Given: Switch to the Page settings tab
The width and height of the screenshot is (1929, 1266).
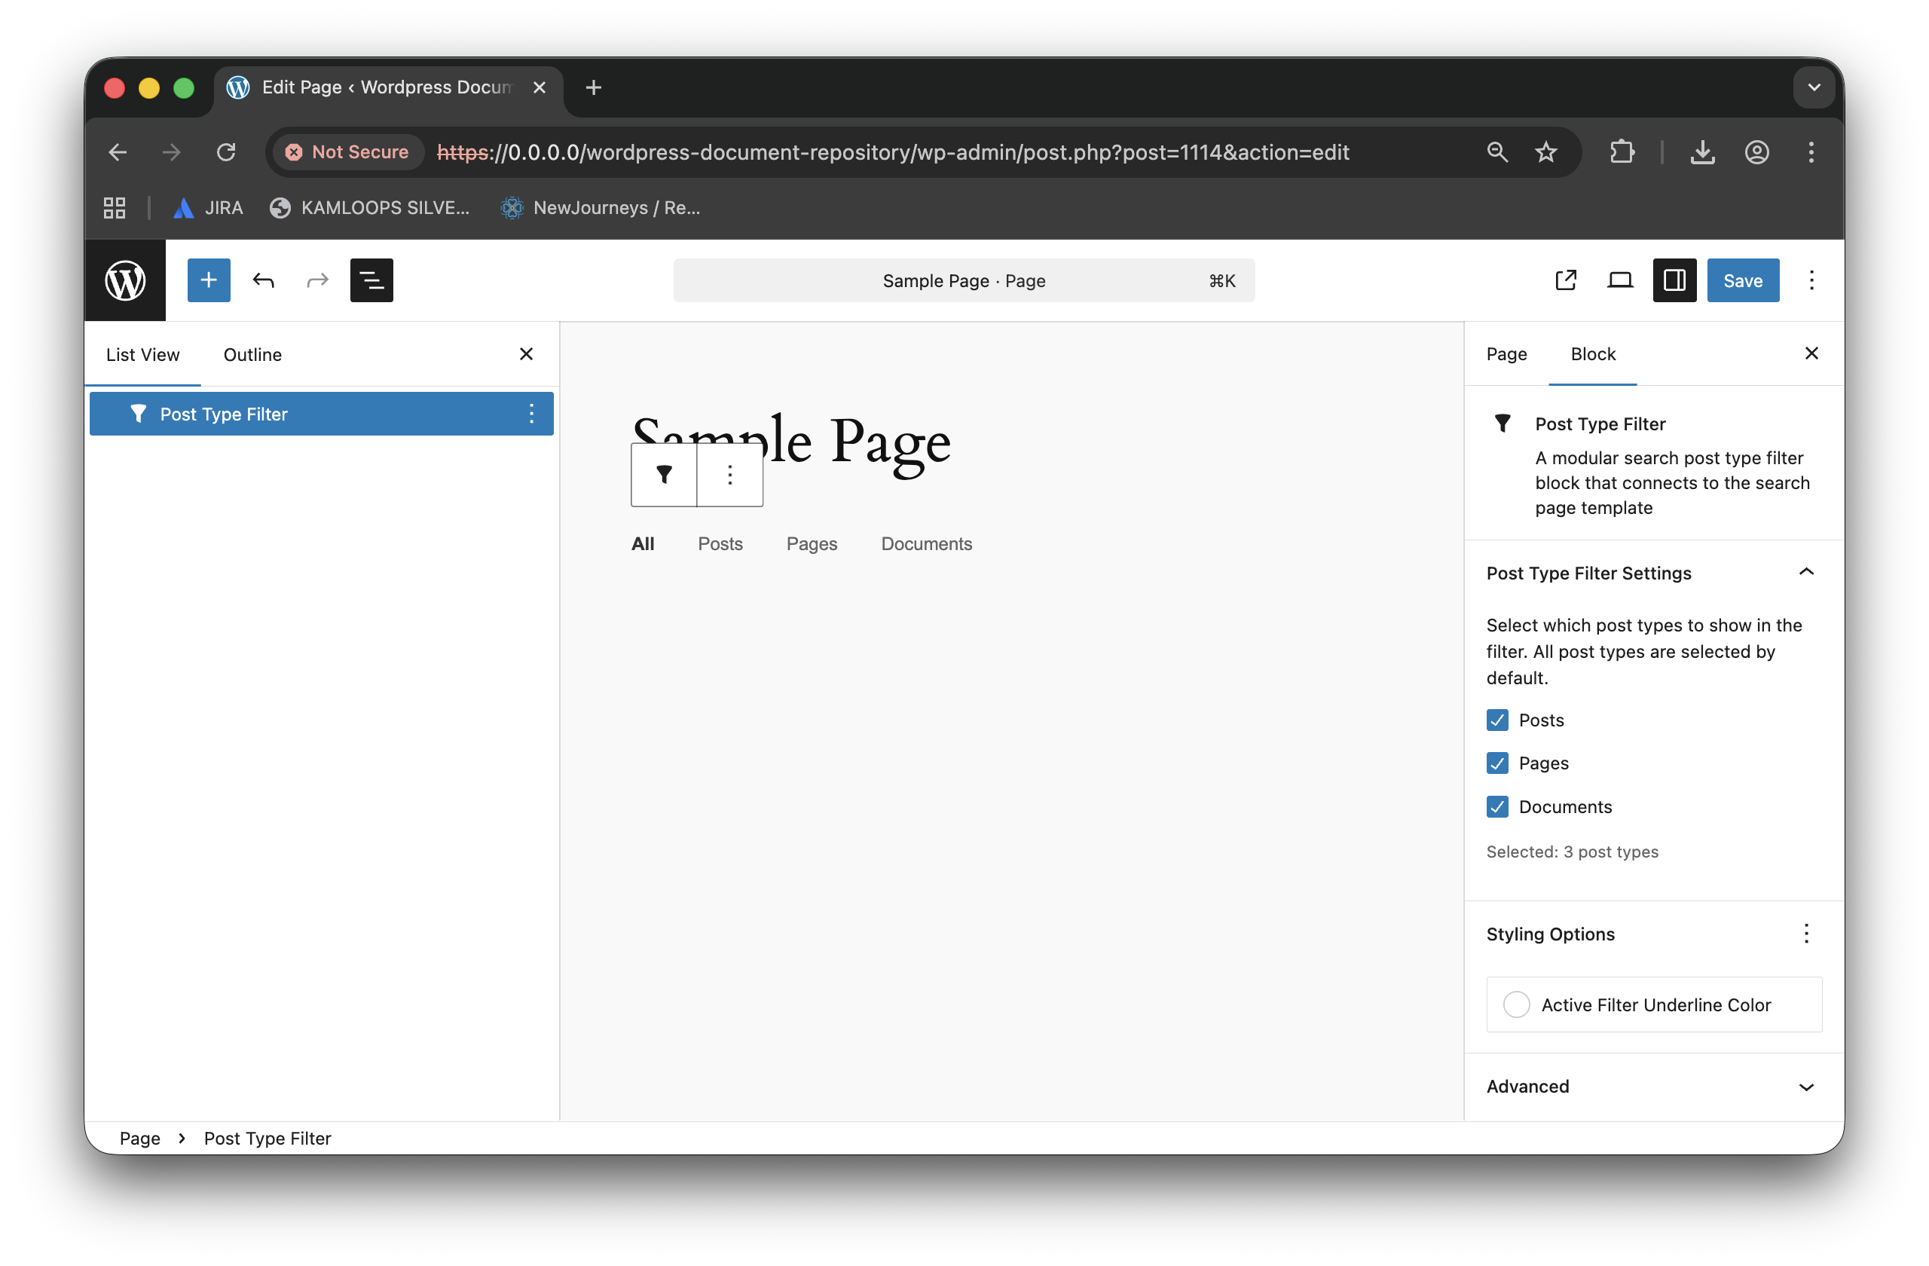Looking at the screenshot, I should [x=1506, y=353].
